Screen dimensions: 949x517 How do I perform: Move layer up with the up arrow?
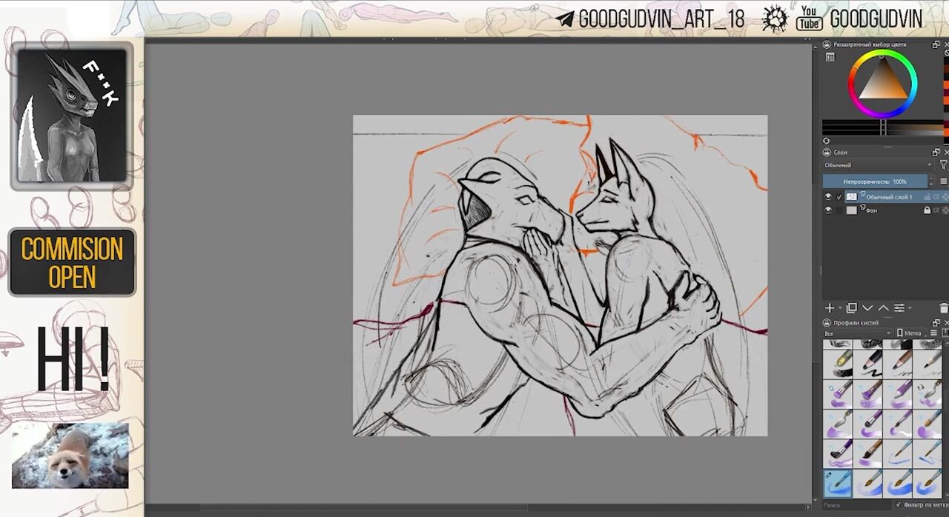coord(883,308)
